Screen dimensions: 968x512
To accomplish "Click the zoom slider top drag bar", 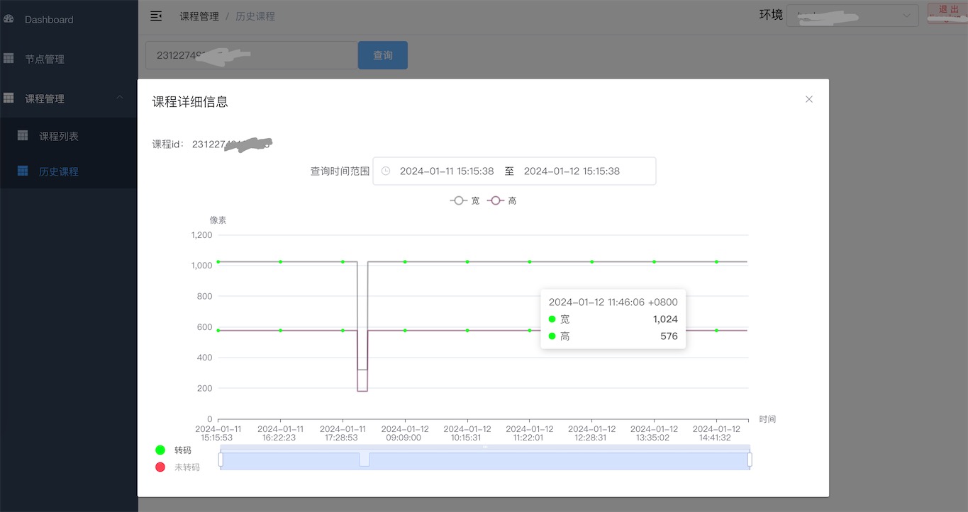I will (x=485, y=447).
